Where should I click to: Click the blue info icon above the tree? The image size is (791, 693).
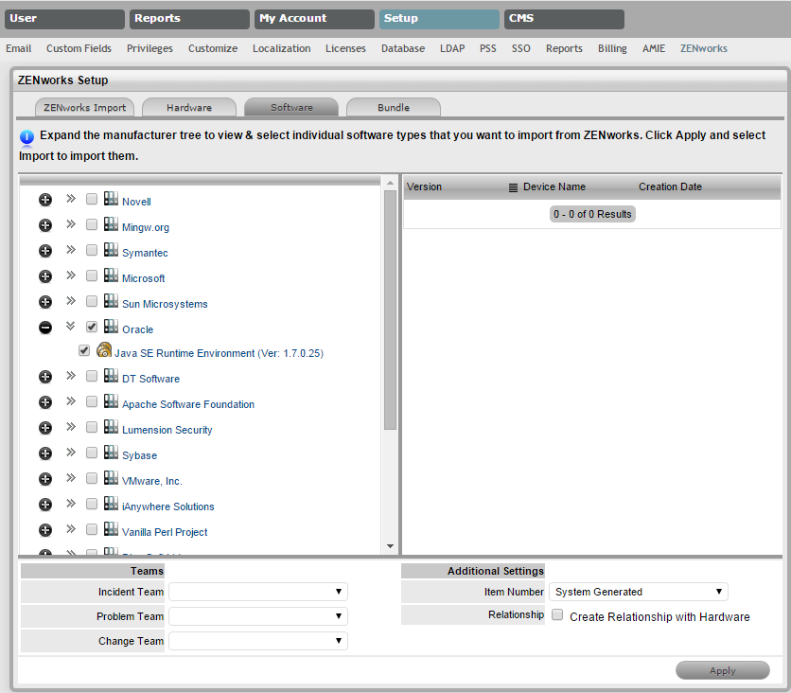point(26,137)
